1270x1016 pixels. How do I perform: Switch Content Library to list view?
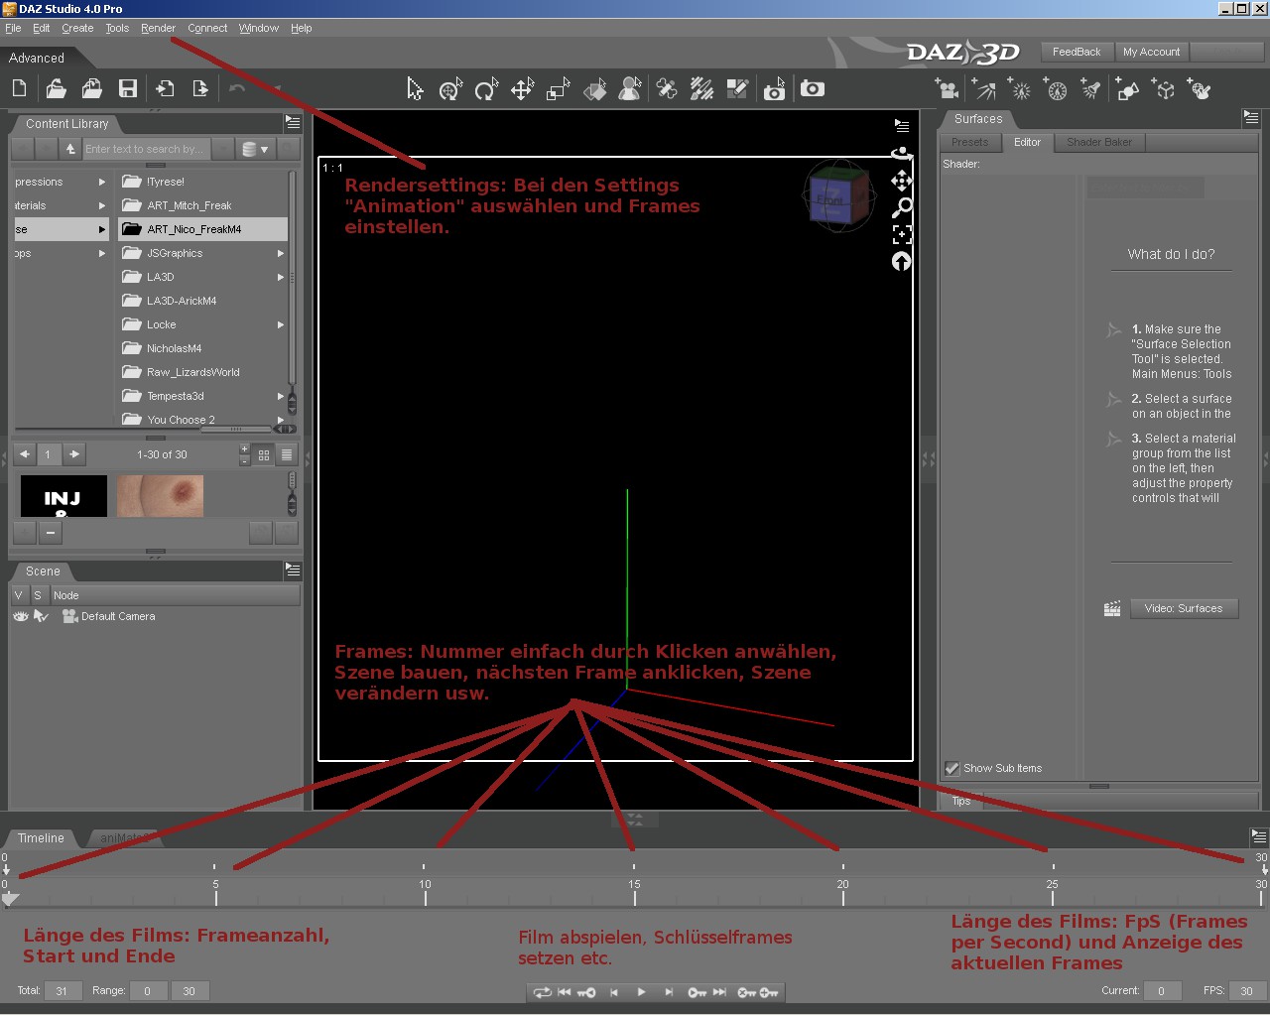[x=286, y=454]
